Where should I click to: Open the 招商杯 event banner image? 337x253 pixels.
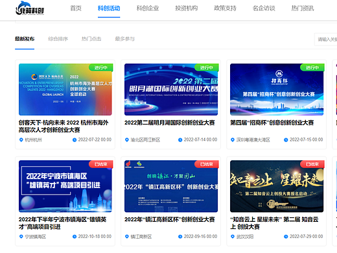pyautogui.click(x=277, y=90)
